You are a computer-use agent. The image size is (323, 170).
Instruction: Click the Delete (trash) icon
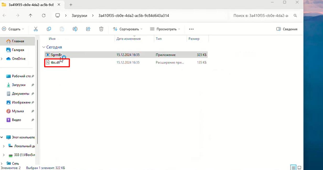[101, 29]
